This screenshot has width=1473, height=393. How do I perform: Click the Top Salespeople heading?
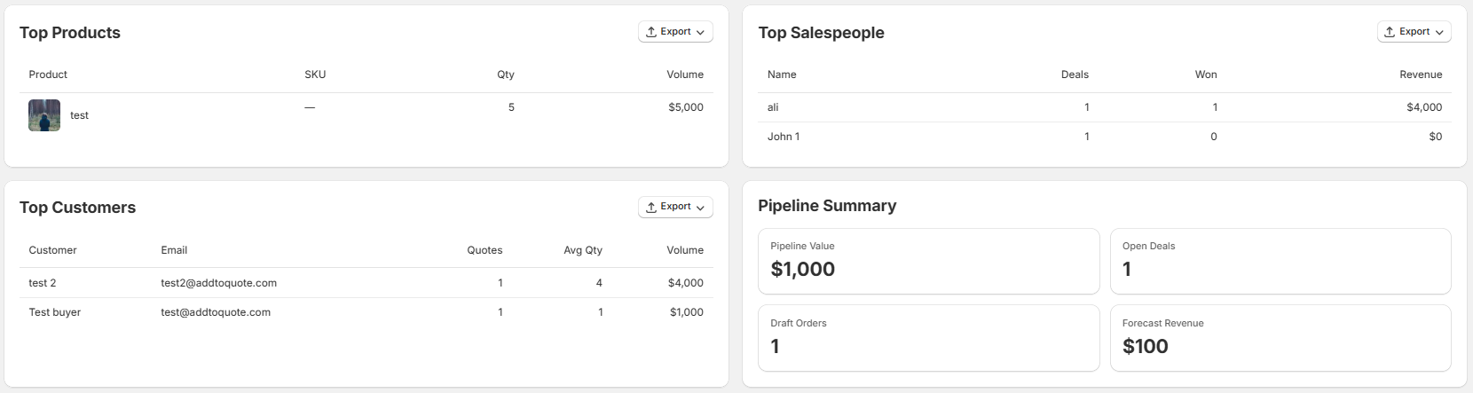(821, 33)
